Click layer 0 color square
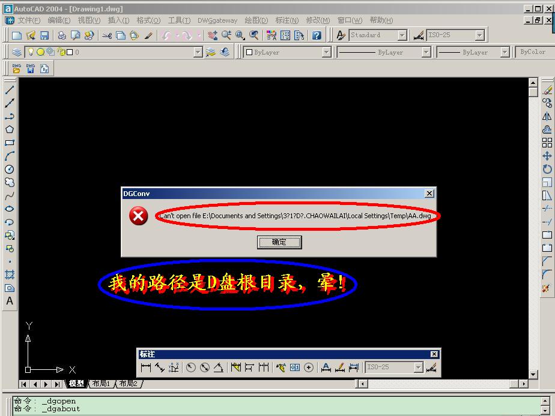 70,52
